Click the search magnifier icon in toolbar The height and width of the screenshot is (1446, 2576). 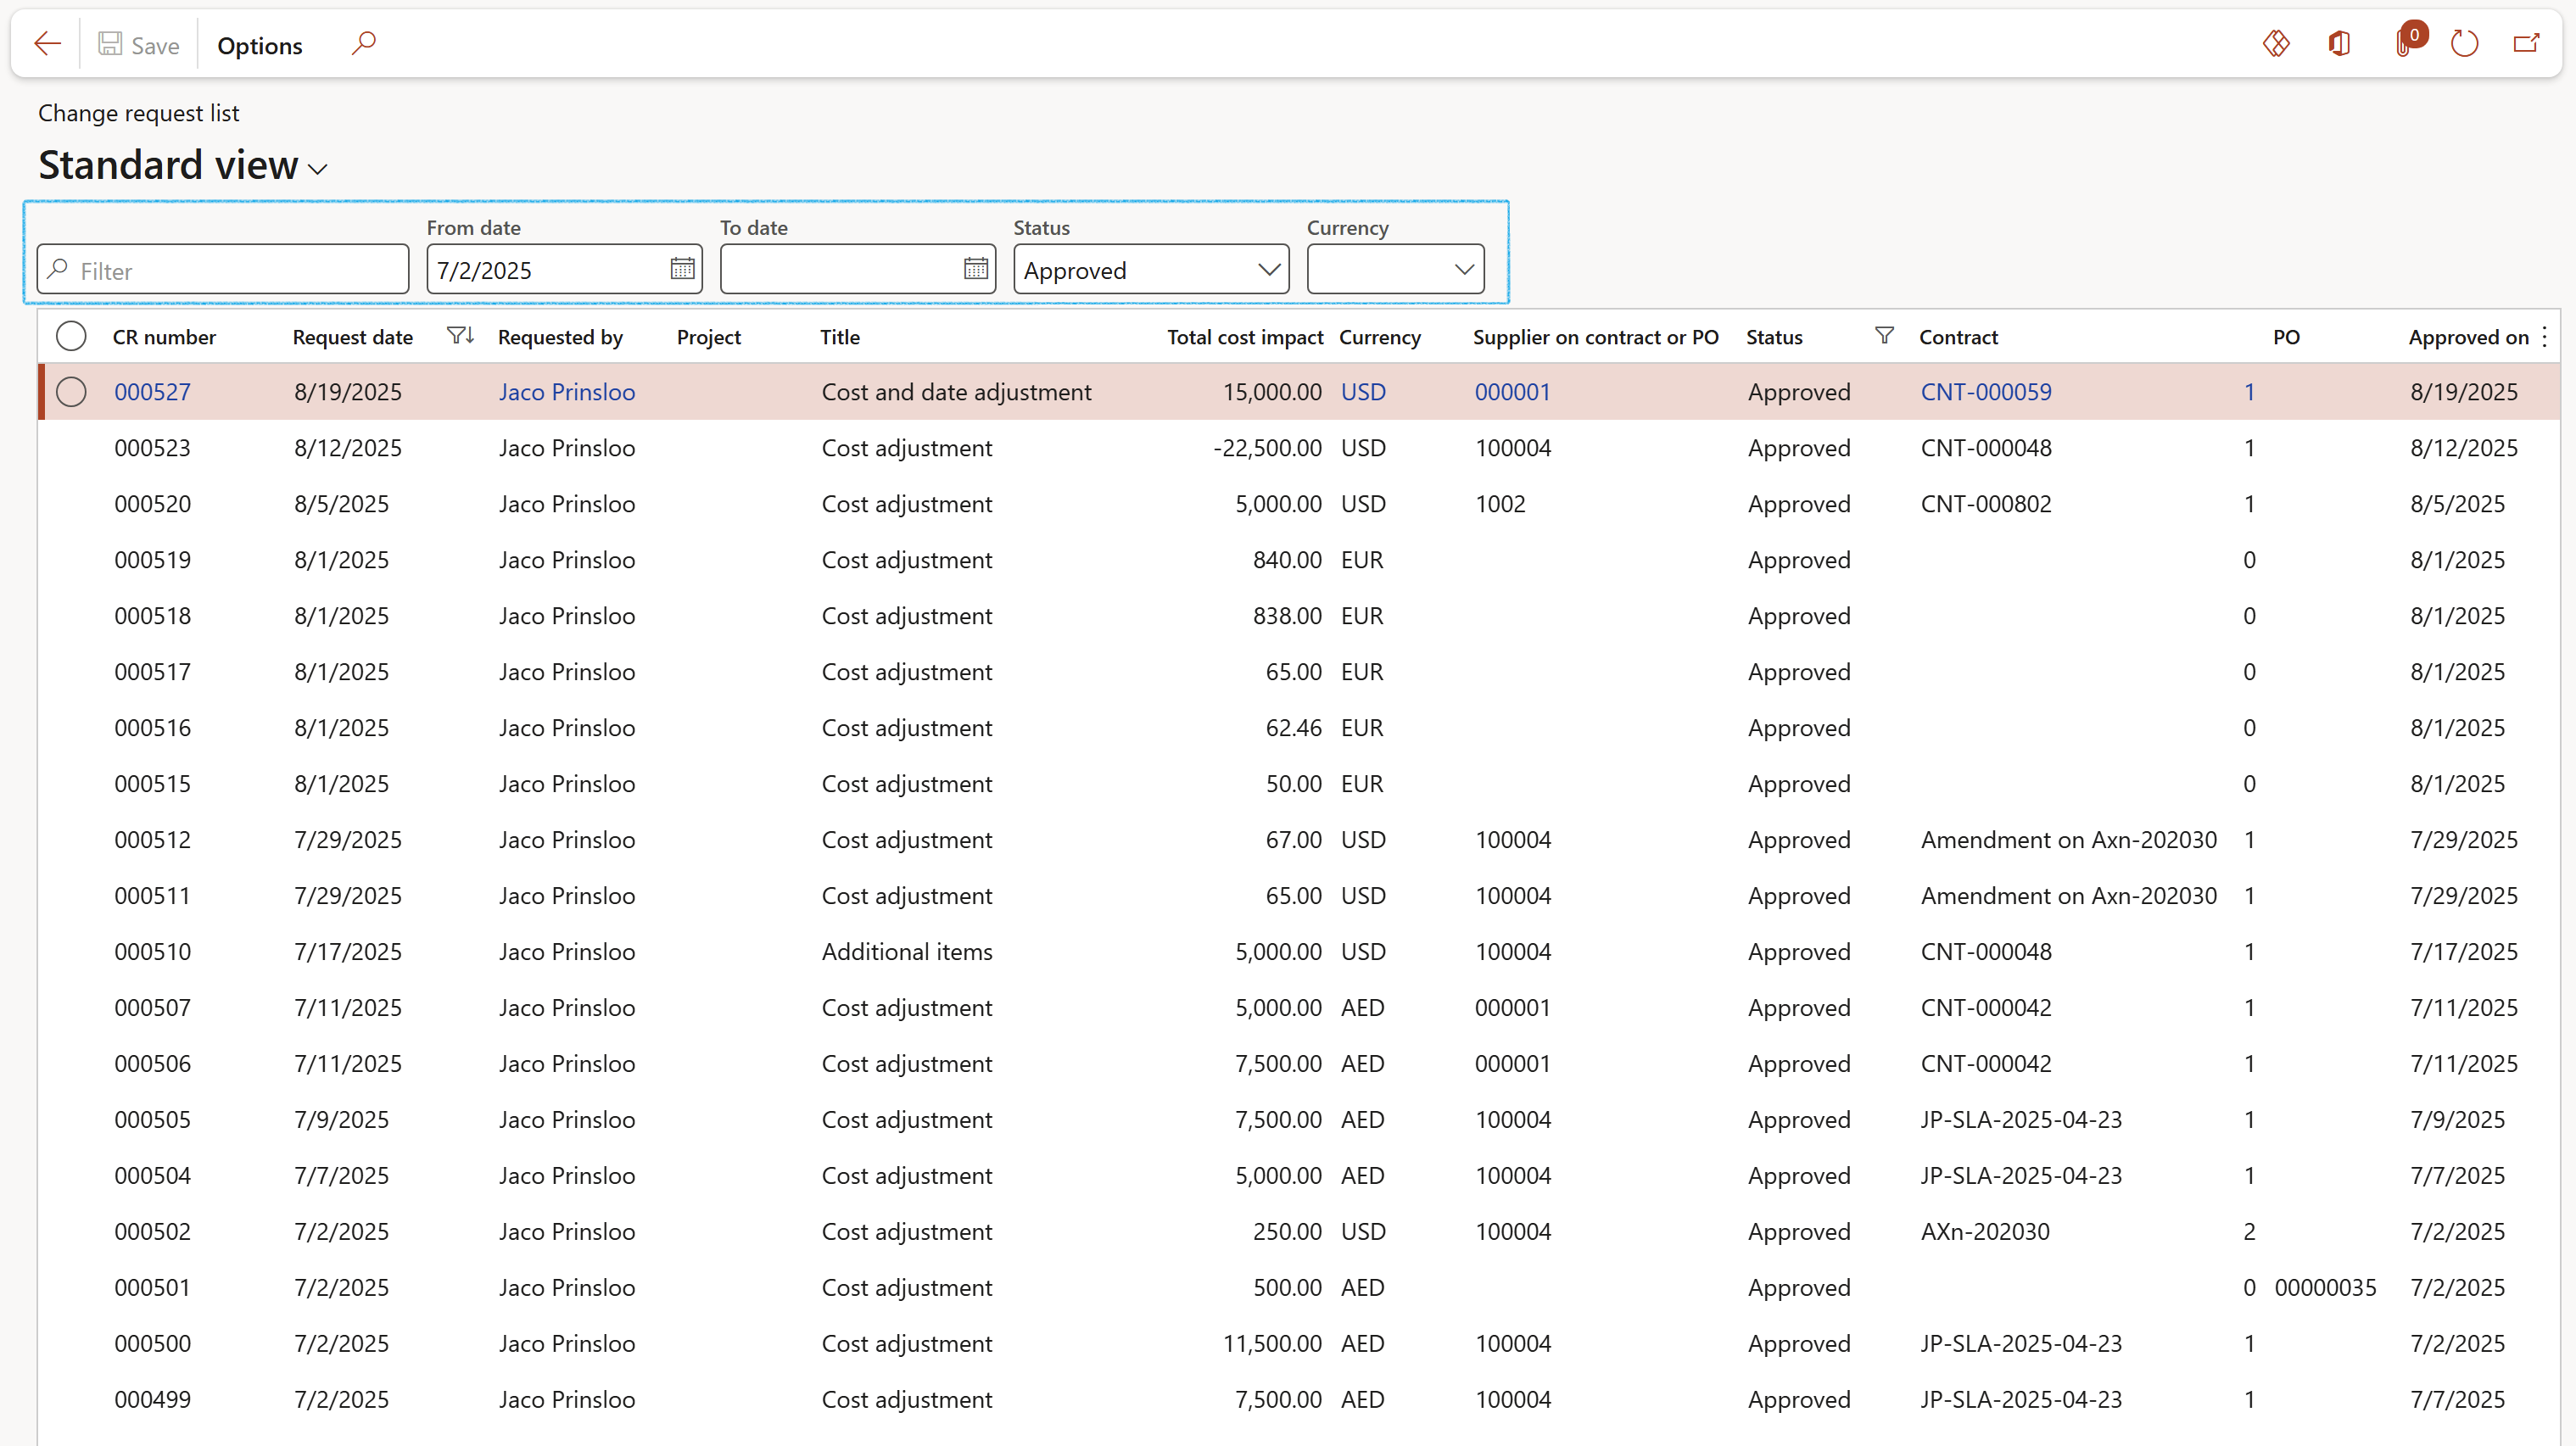[x=364, y=43]
